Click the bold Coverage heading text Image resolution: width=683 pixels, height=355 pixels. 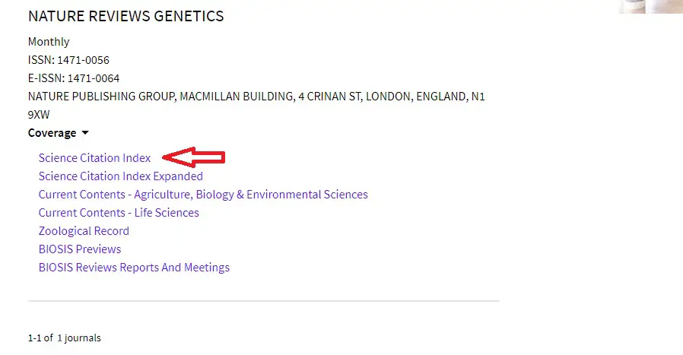pyautogui.click(x=52, y=133)
